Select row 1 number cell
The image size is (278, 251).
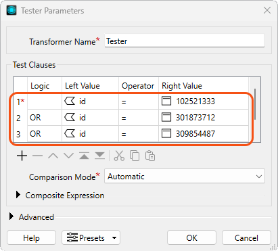(20, 101)
